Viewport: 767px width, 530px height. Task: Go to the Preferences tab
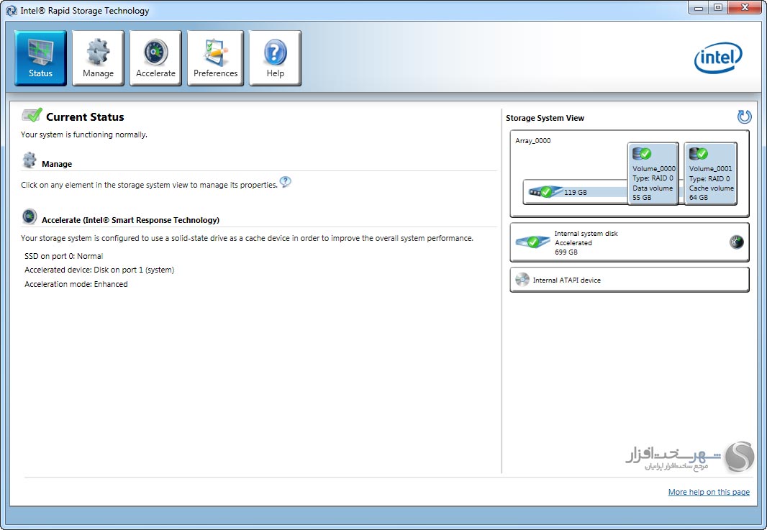[x=215, y=58]
